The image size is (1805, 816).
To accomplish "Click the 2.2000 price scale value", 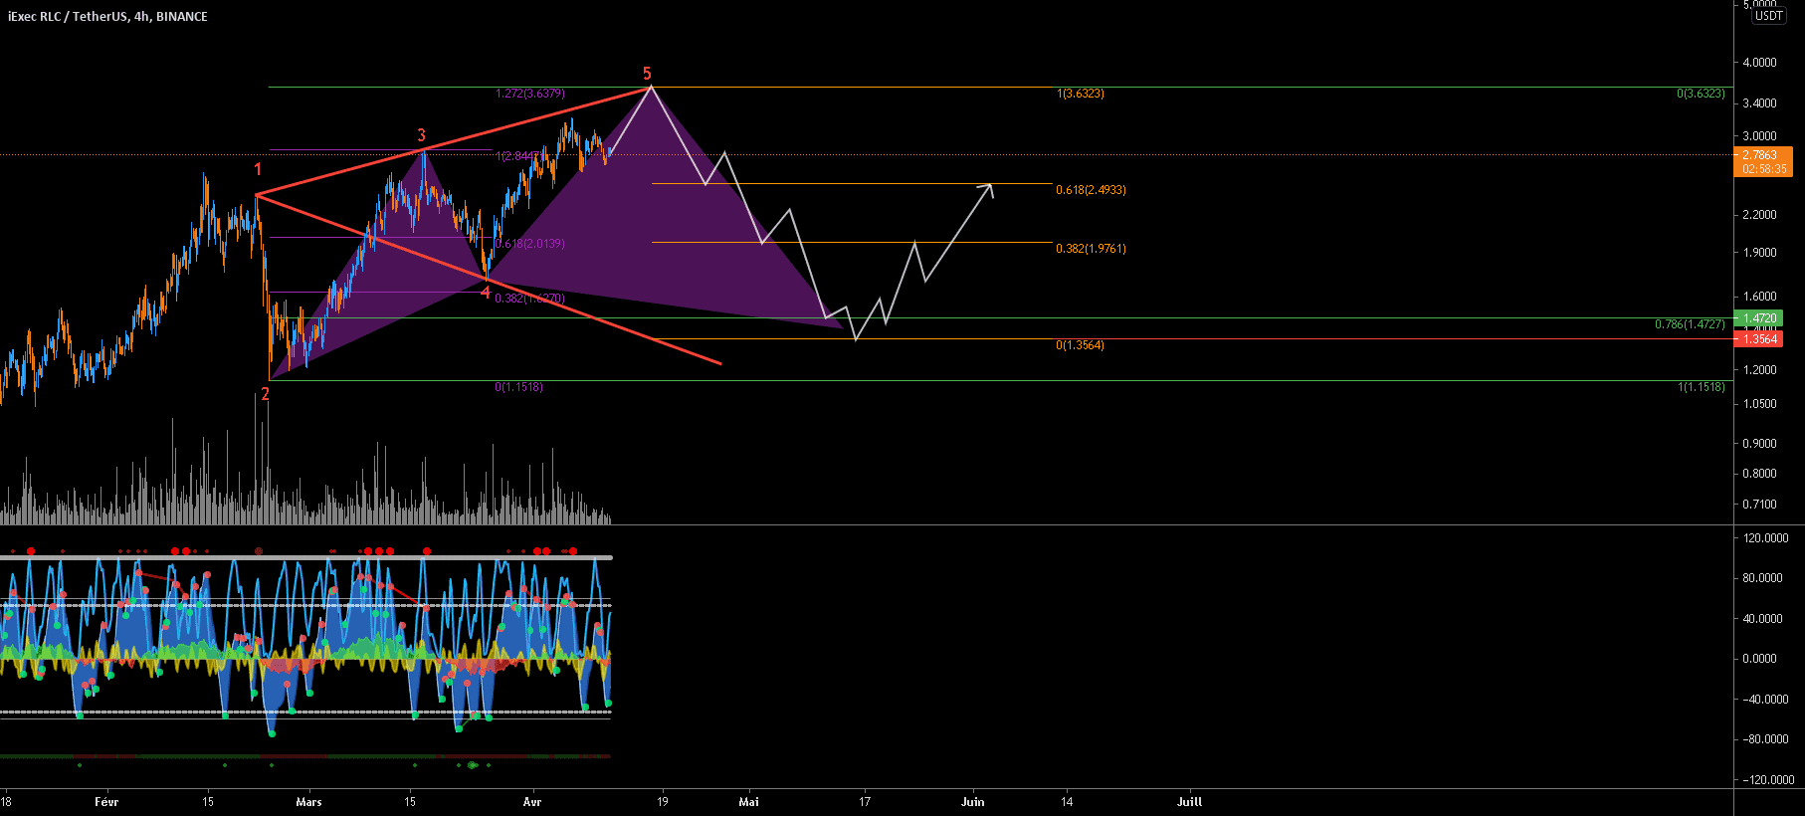I will coord(1759,215).
